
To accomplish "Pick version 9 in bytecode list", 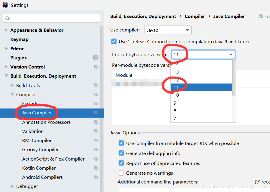I will tap(201, 103).
